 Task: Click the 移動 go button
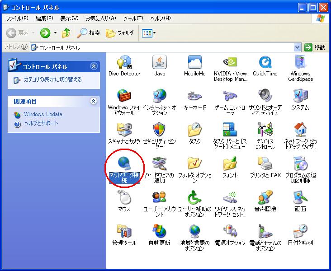(x=315, y=47)
